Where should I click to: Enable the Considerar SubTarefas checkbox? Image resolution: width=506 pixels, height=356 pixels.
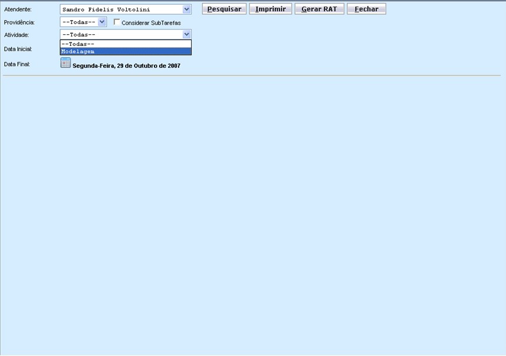[x=117, y=22]
